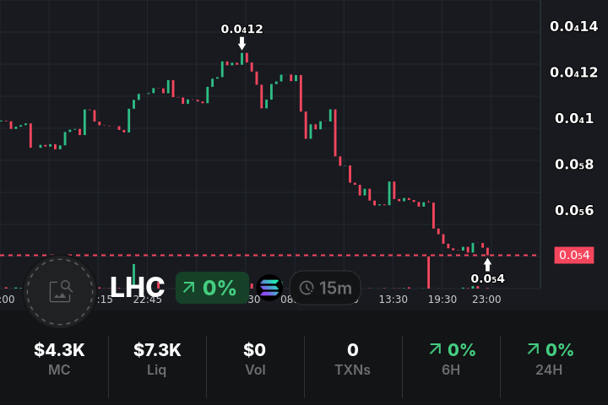Screen dimensions: 608x405
Task: Click the low price arrow marker near 23:00
Action: click(x=487, y=264)
